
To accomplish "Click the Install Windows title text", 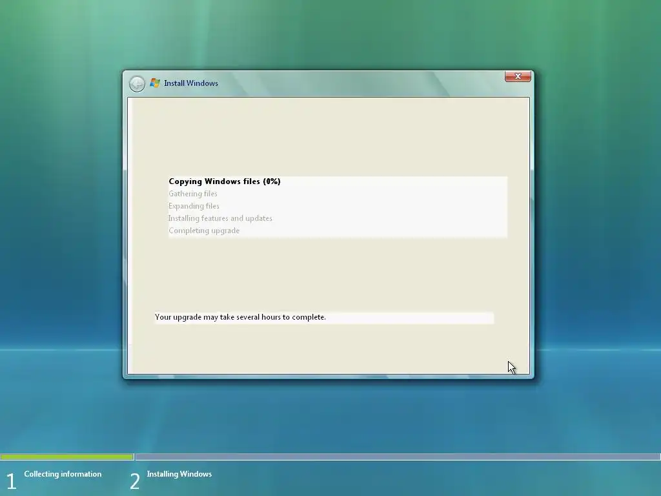I will pos(191,83).
